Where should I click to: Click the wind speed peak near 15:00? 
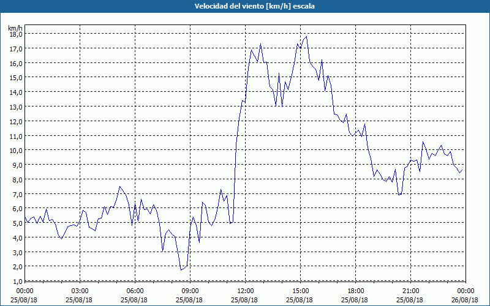click(x=307, y=37)
